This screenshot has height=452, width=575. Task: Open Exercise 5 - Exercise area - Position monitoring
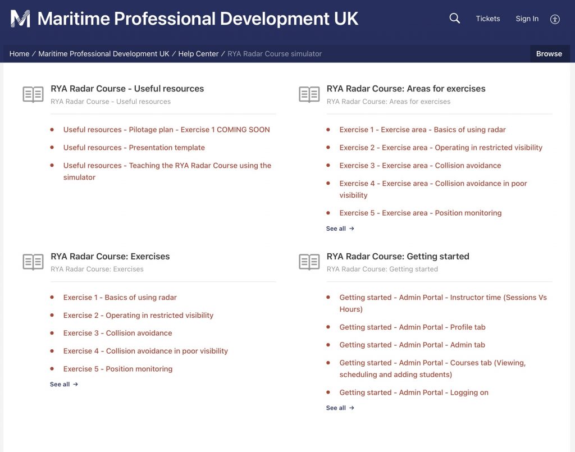click(x=420, y=213)
